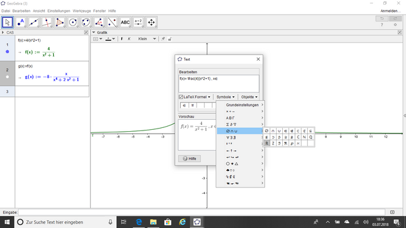Click the Eingabe input field
This screenshot has width=406, height=228.
[202, 212]
